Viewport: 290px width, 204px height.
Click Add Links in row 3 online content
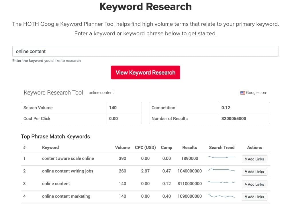click(x=254, y=184)
